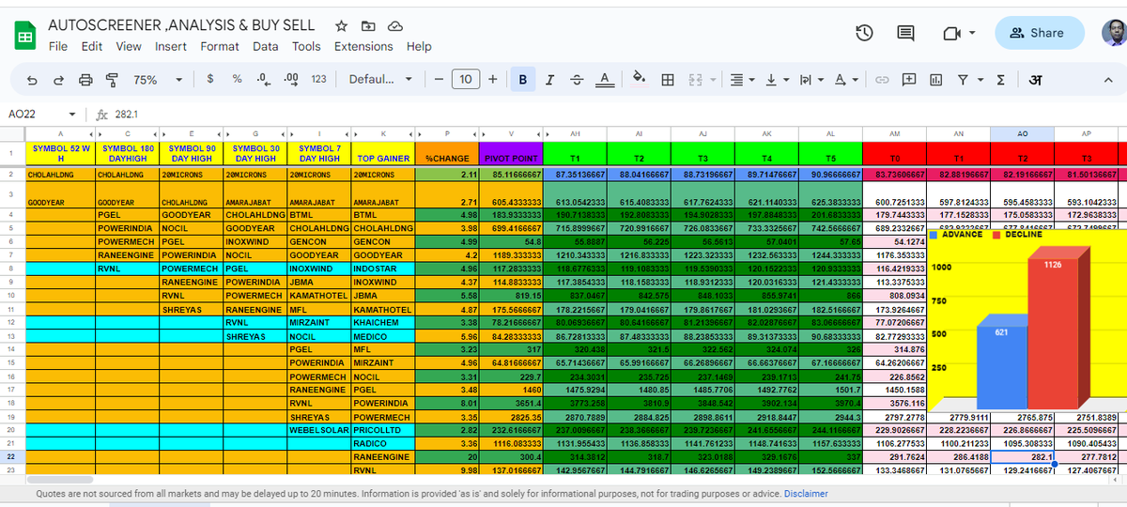The width and height of the screenshot is (1127, 507).
Task: Toggle italic formatting
Action: (550, 80)
